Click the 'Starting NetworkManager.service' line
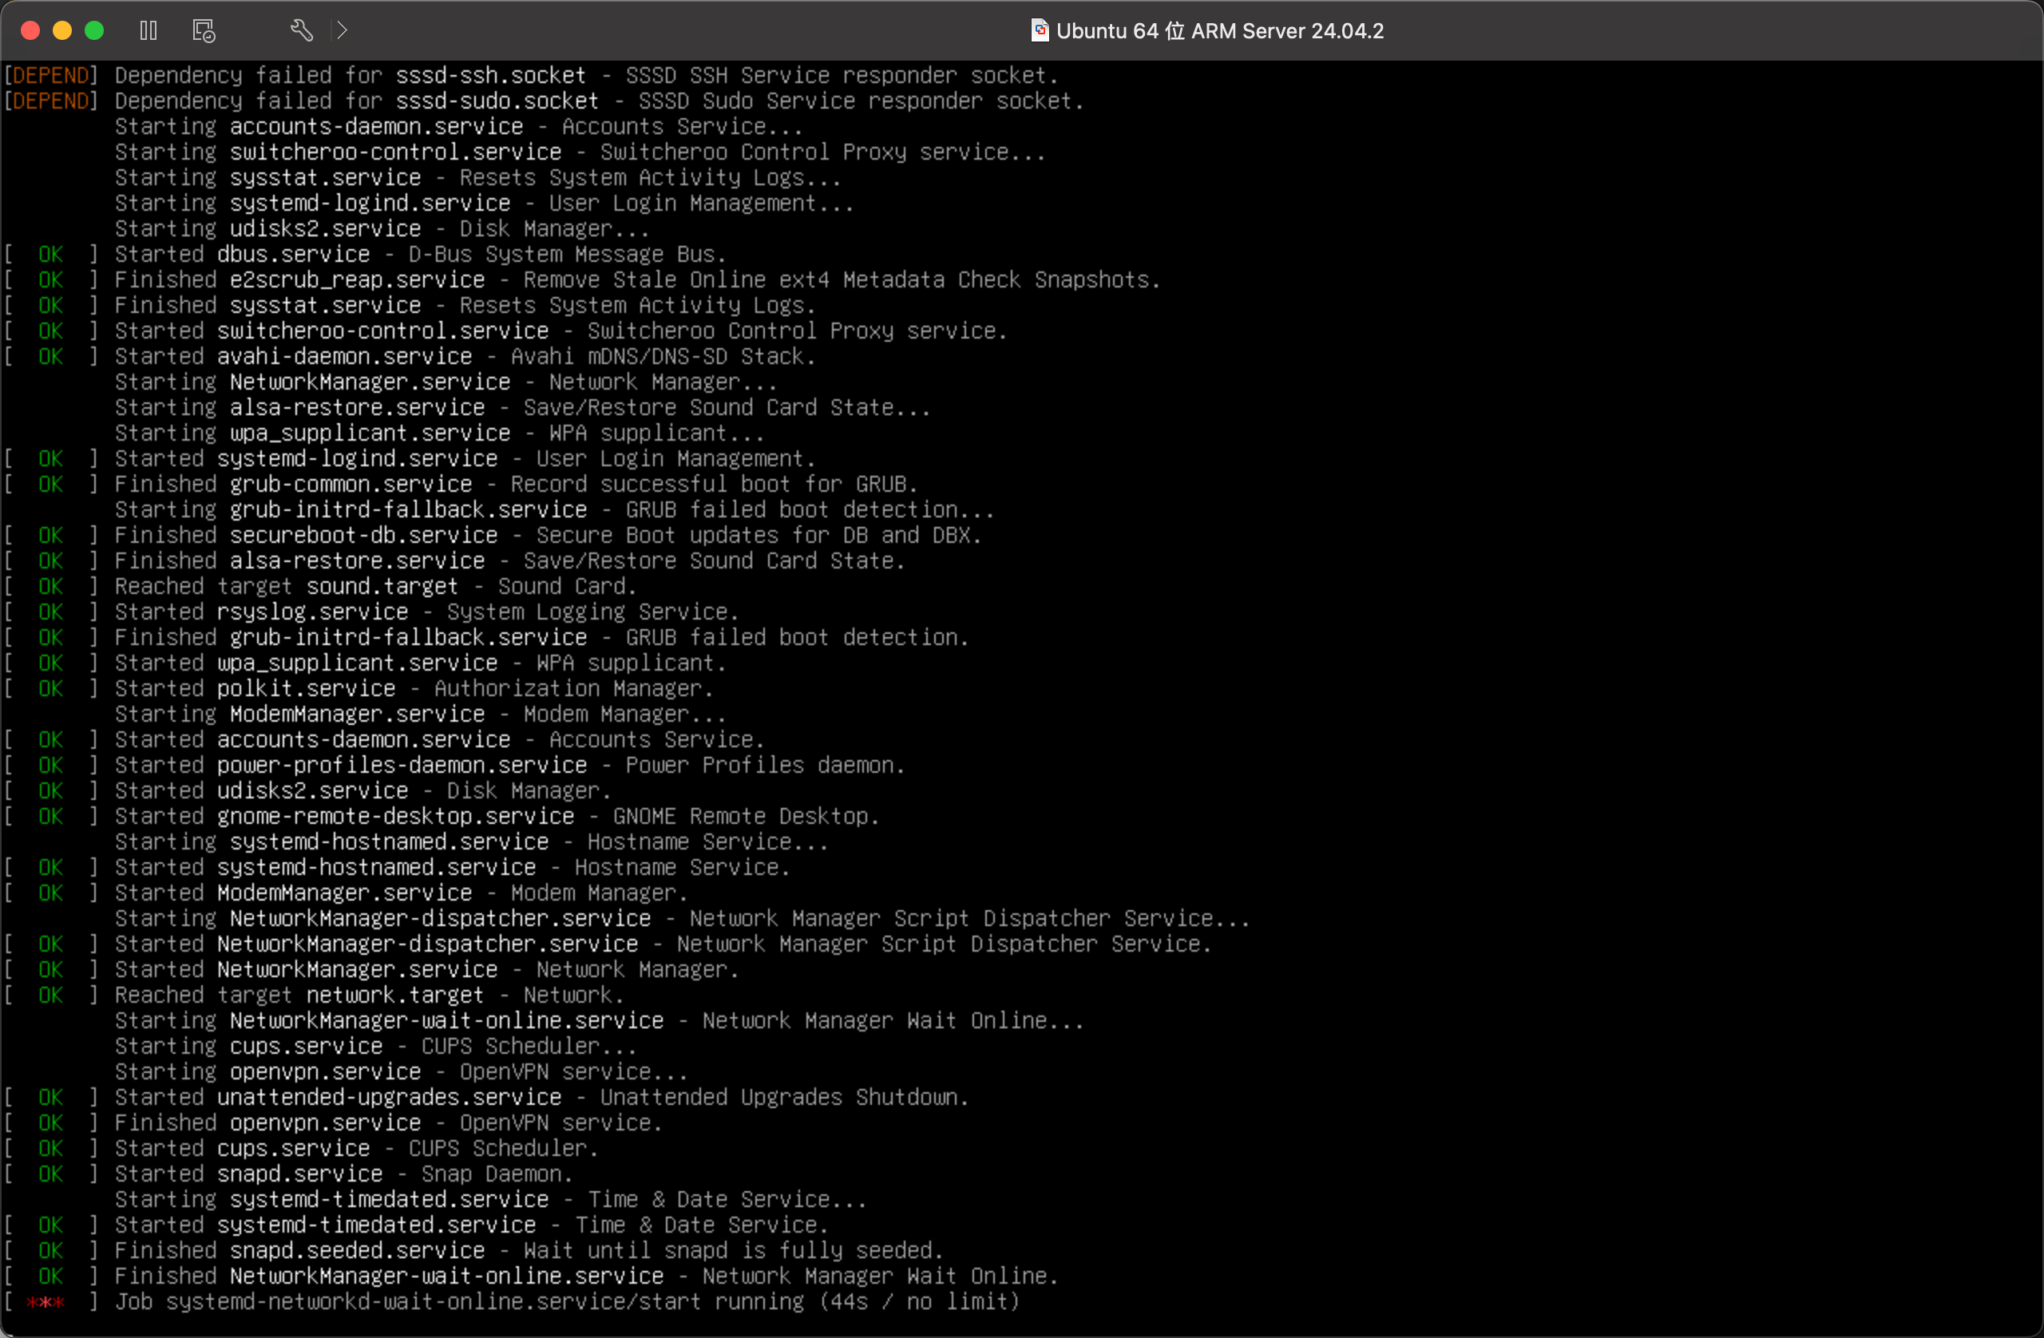 [x=446, y=382]
